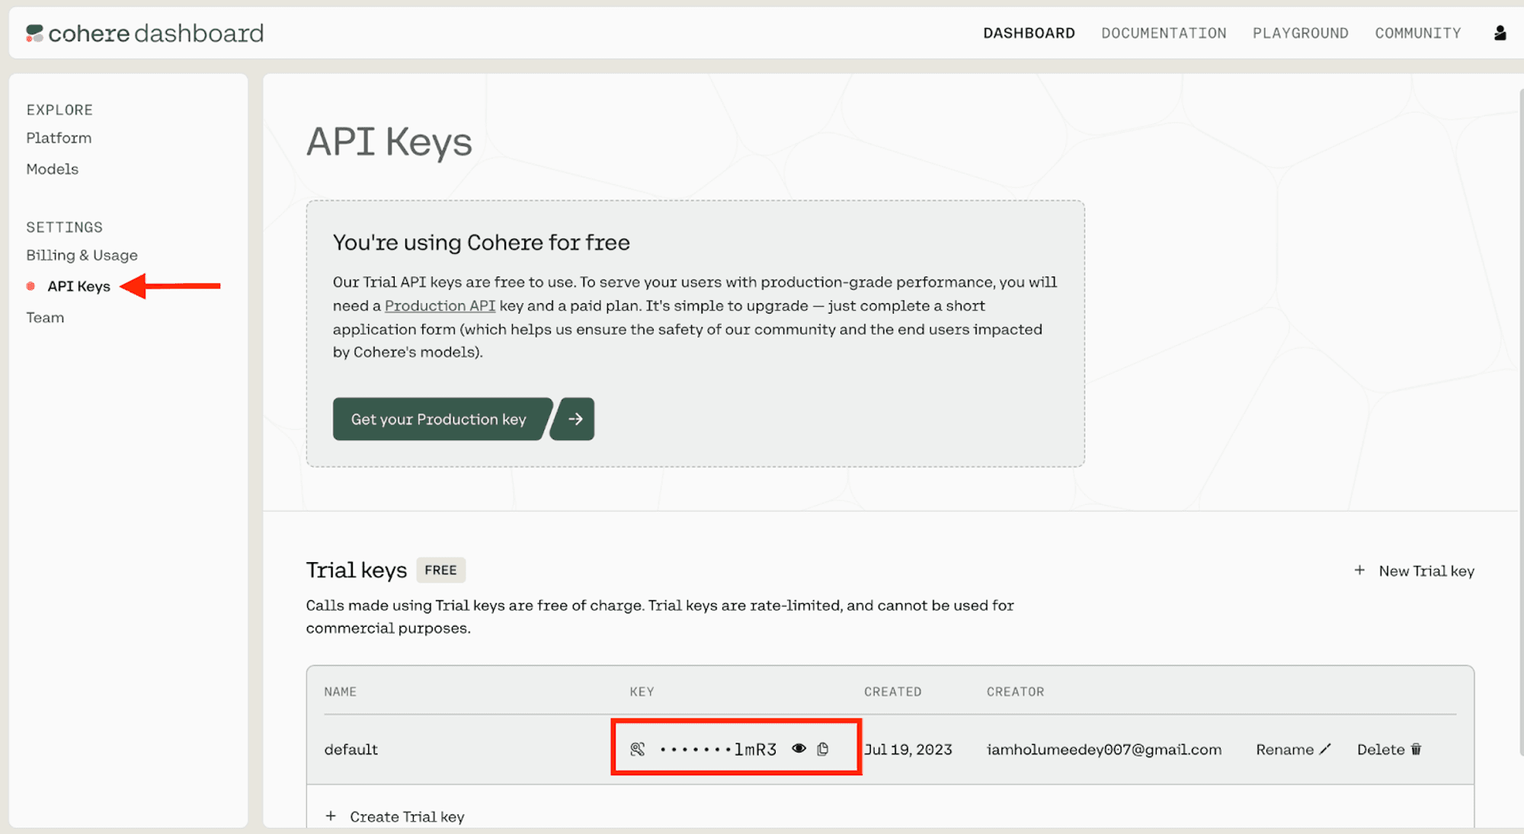The width and height of the screenshot is (1524, 834).
Task: Click the FREE badge next to Trial keys
Action: coord(440,570)
